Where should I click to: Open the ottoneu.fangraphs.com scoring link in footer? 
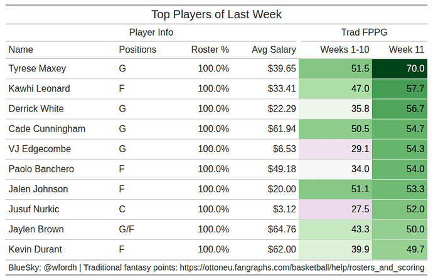click(x=302, y=267)
